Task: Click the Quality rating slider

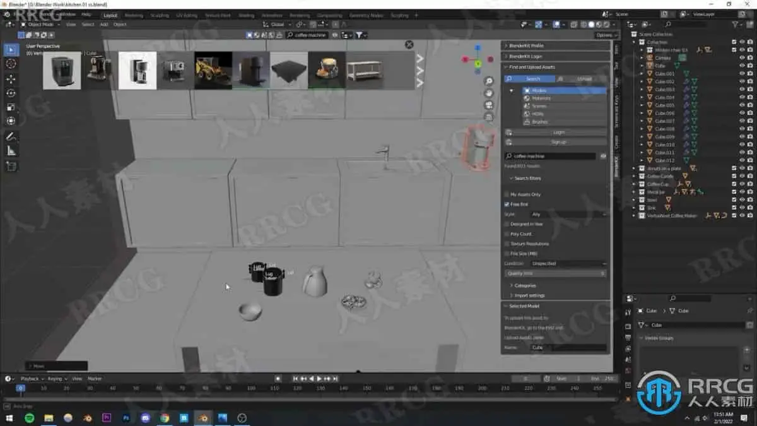Action: [555, 273]
